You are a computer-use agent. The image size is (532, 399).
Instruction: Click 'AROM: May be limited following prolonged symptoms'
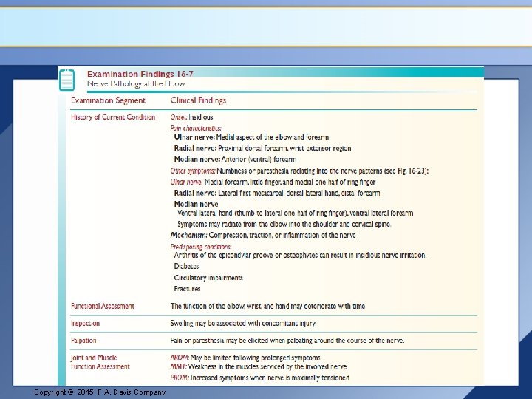[x=245, y=358]
